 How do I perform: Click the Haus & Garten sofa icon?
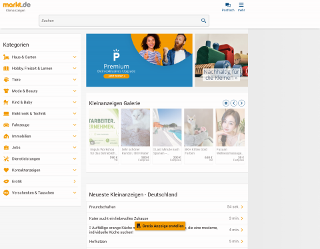pyautogui.click(x=6, y=57)
